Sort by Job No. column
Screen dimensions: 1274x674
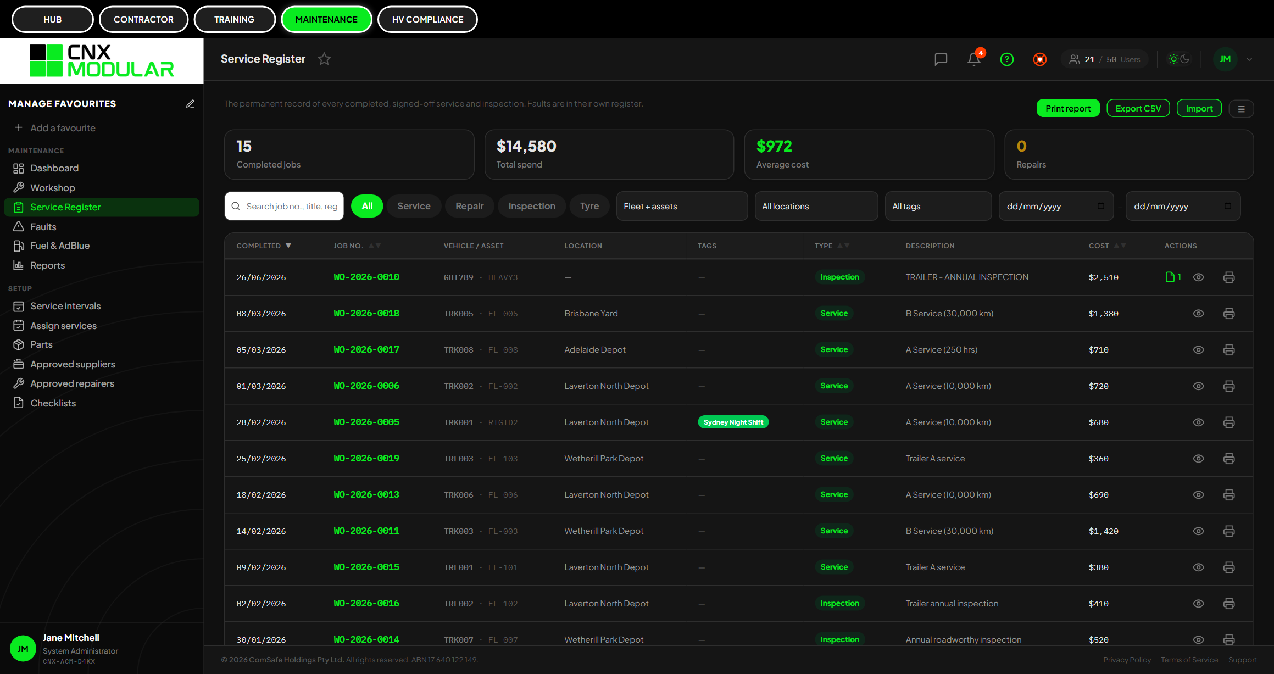tap(357, 246)
